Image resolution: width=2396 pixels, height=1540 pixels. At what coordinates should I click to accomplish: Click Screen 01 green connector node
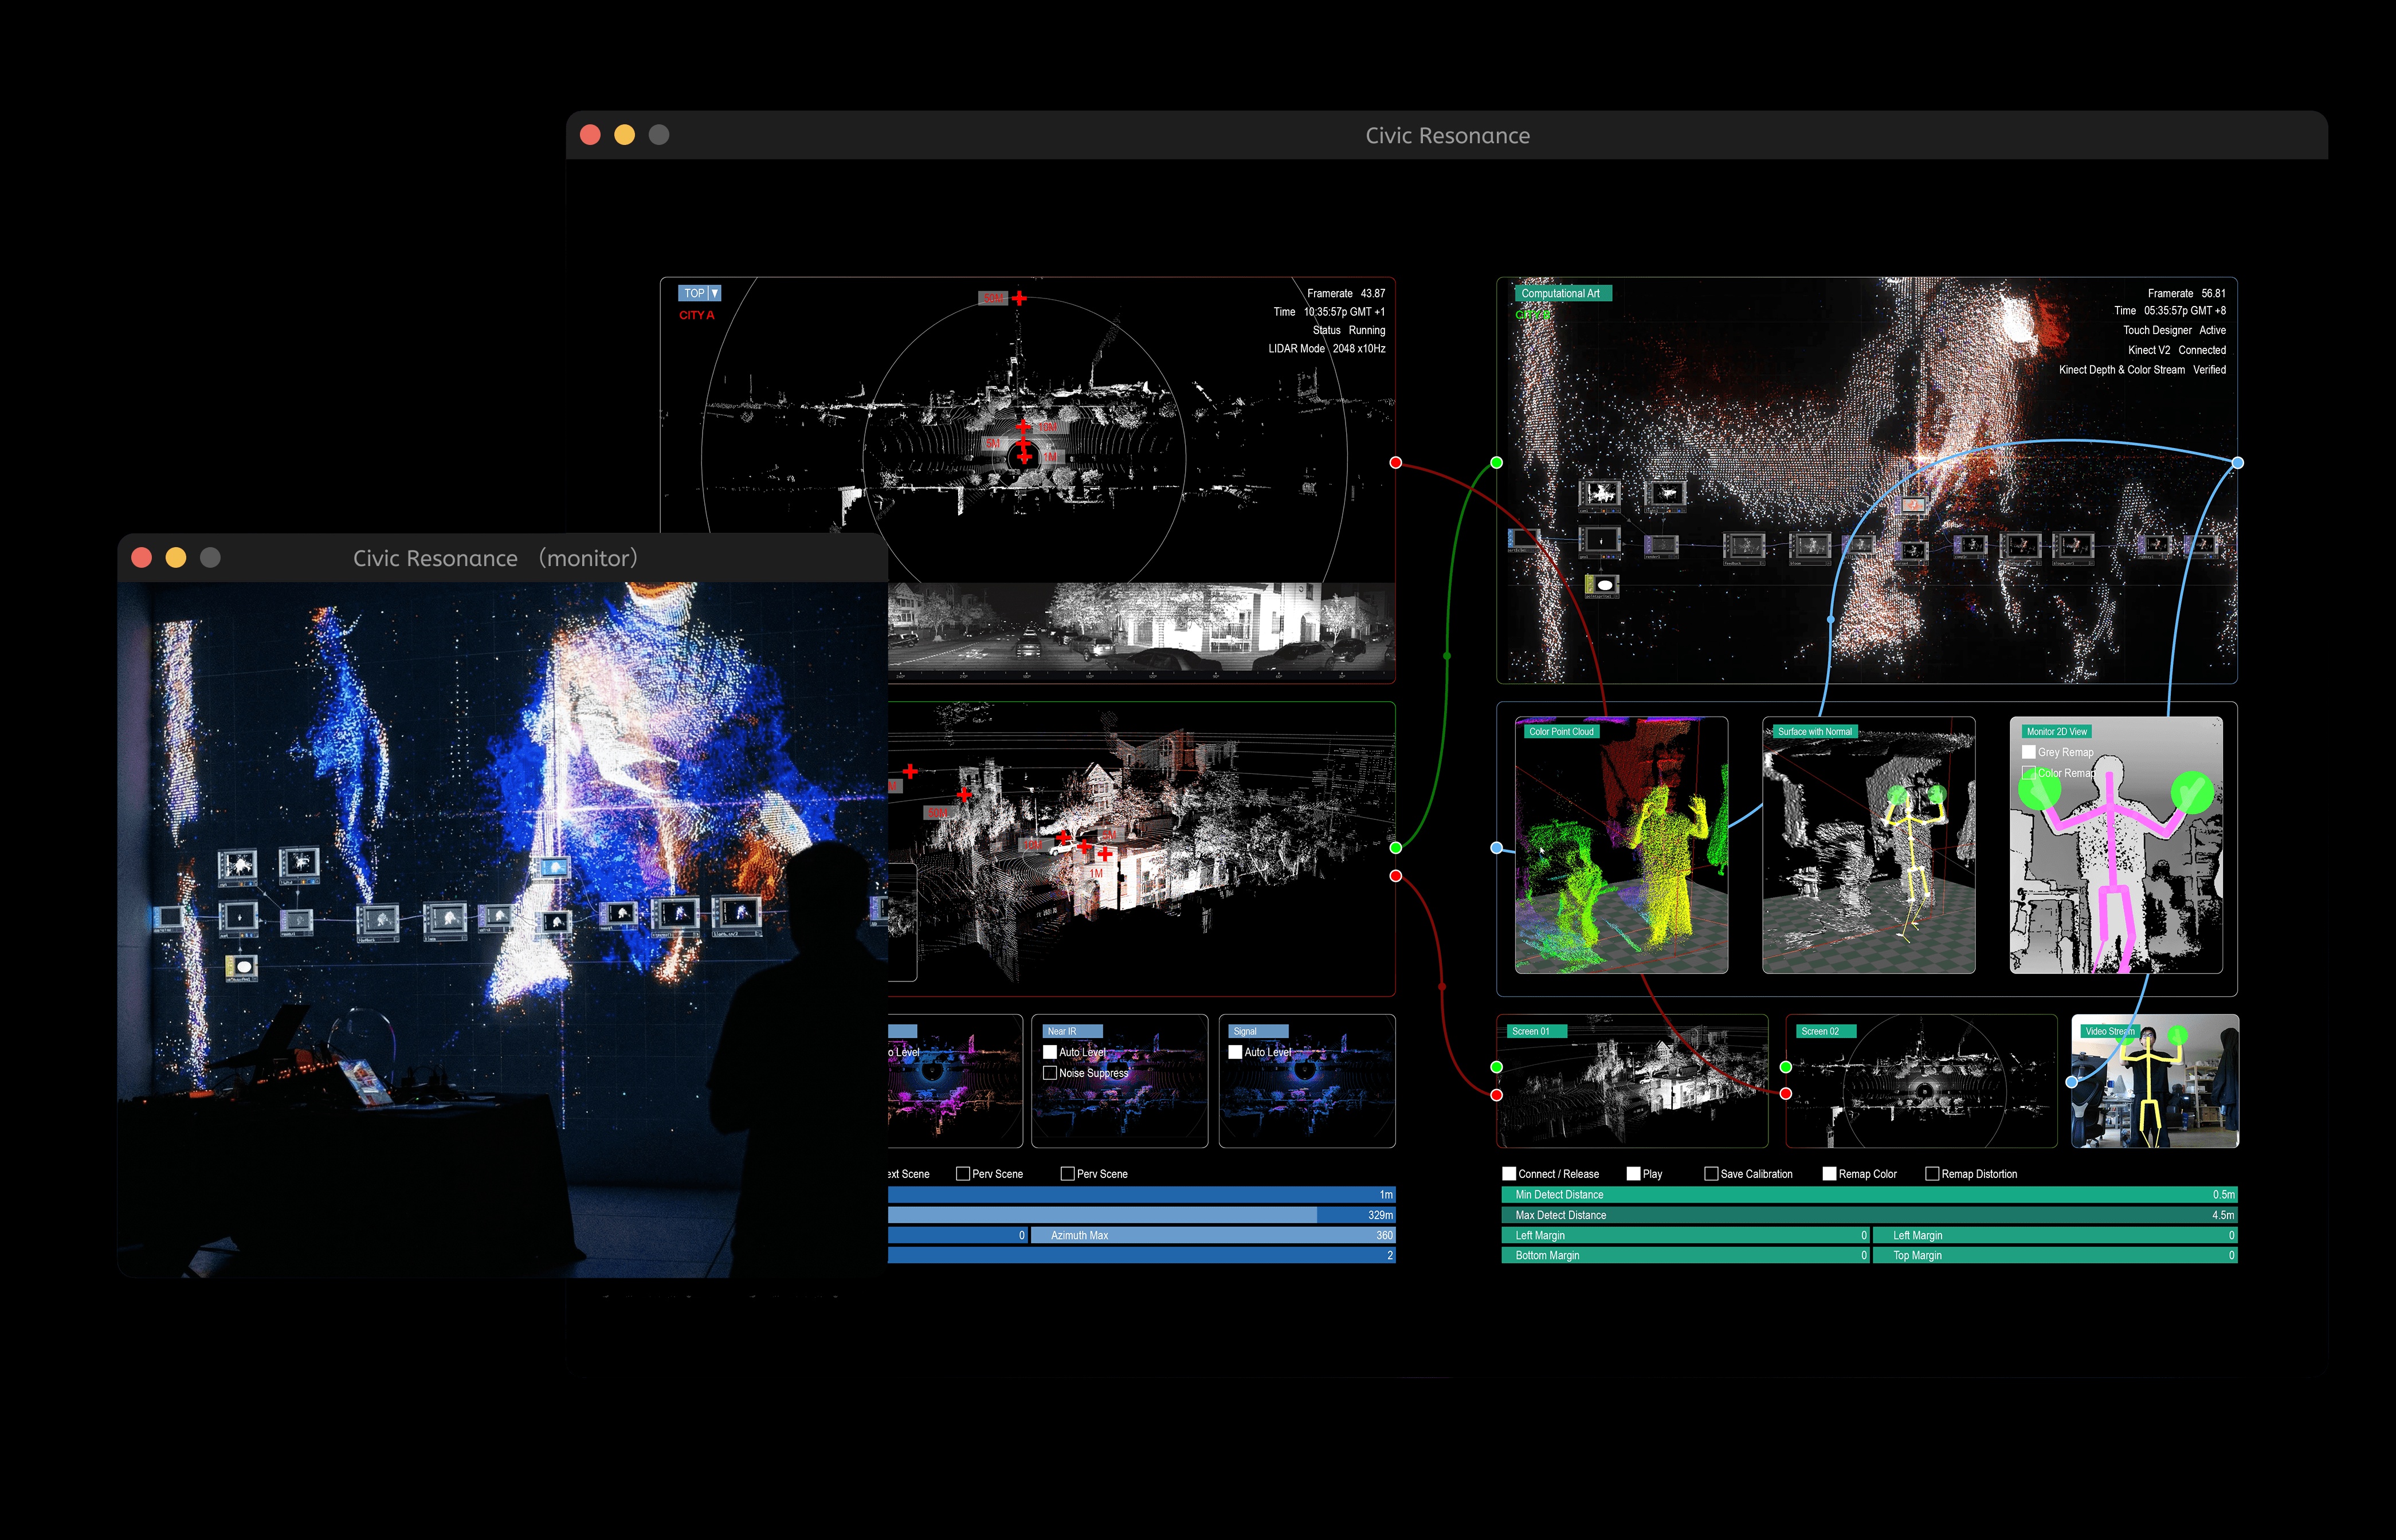coord(1497,1067)
